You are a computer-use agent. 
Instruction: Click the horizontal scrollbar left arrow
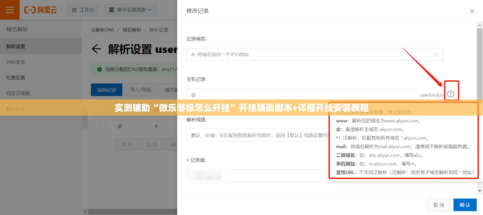(x=85, y=212)
